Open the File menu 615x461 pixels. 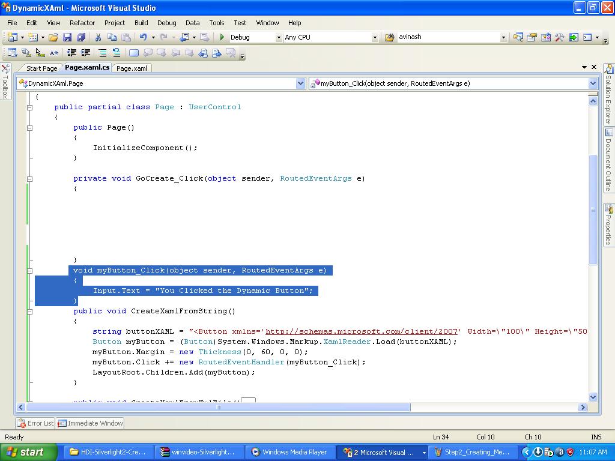[12, 23]
